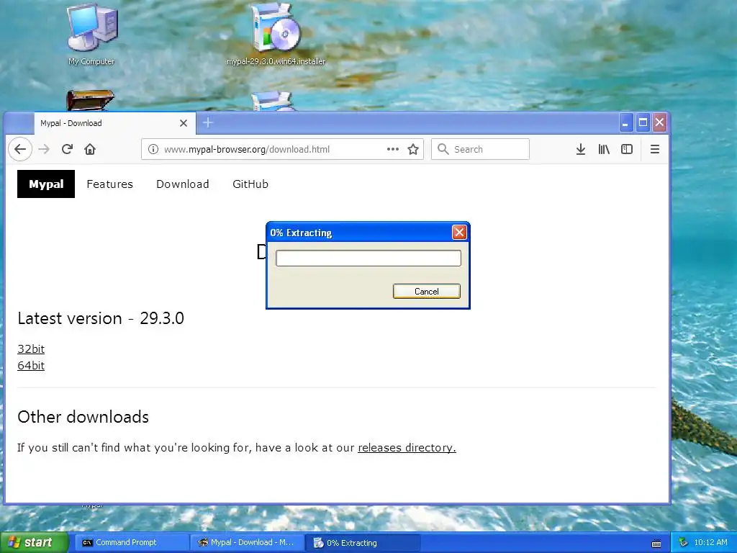The width and height of the screenshot is (737, 553).
Task: Click the system tray icon near clock
Action: [x=683, y=542]
